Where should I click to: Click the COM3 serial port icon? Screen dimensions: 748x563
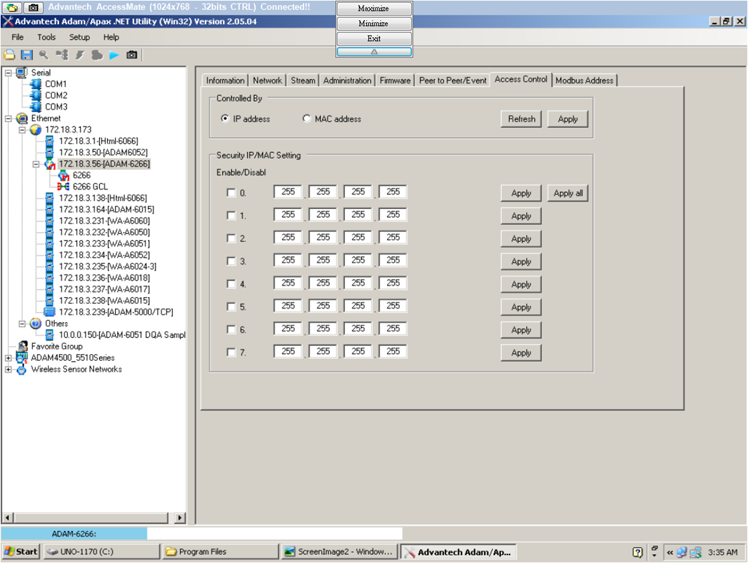click(x=35, y=107)
